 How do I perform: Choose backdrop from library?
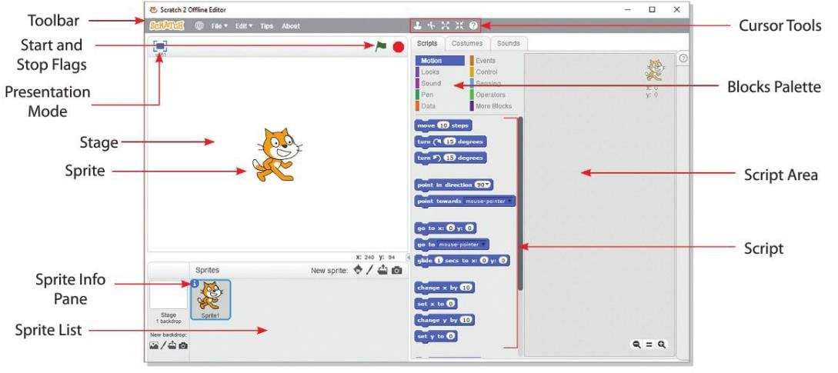coord(154,346)
